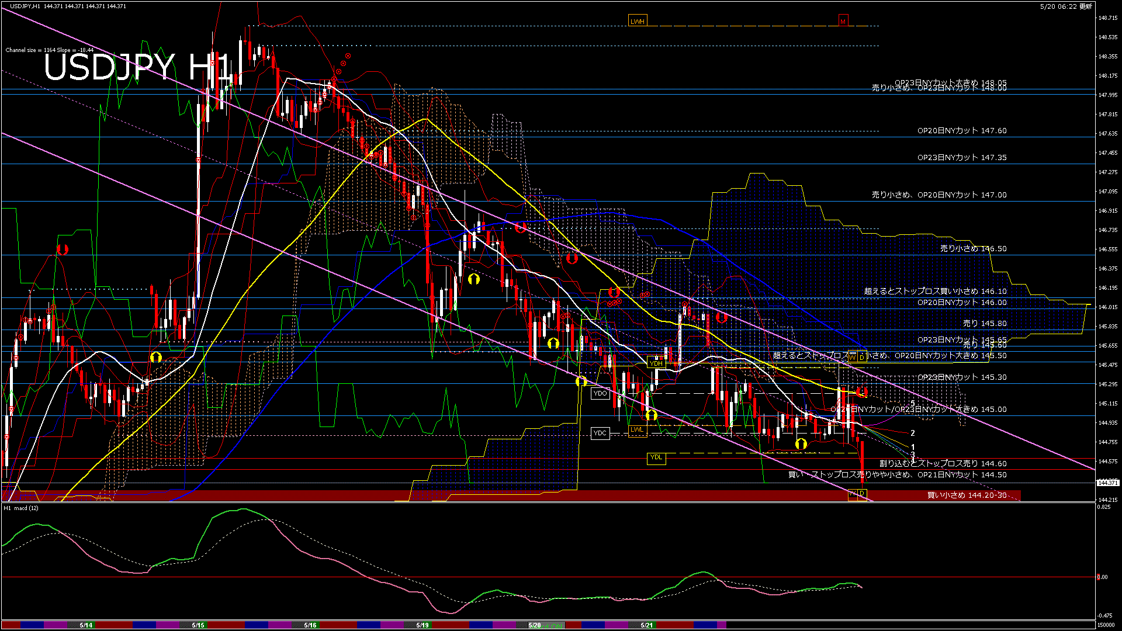Click the current price tag 144.371
The image size is (1122, 631).
coord(1107,483)
